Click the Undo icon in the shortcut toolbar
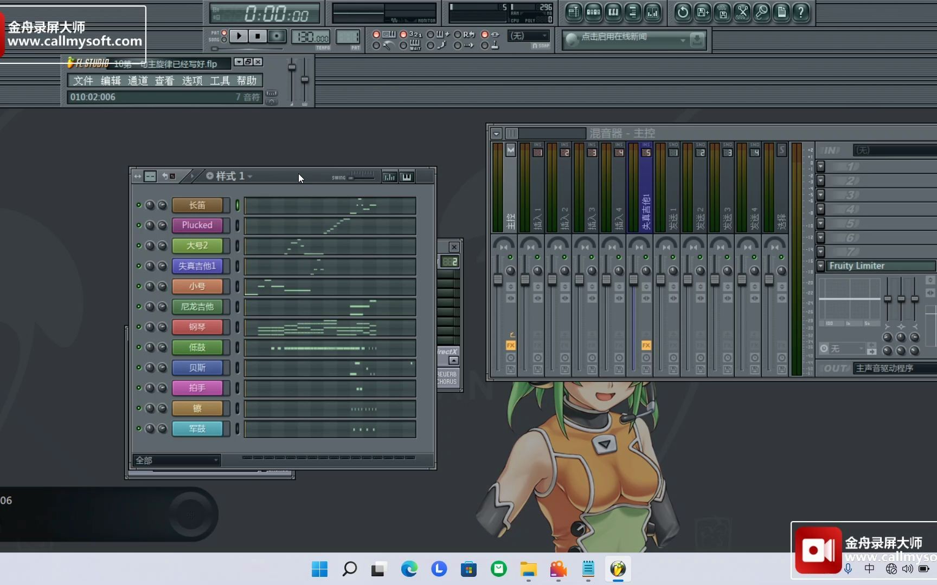This screenshot has height=585, width=937. tap(682, 12)
